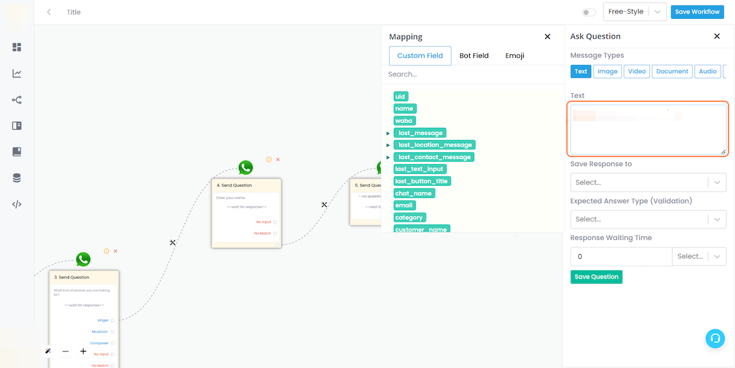The width and height of the screenshot is (735, 368).
Task: Select Audio message type
Action: 707,72
